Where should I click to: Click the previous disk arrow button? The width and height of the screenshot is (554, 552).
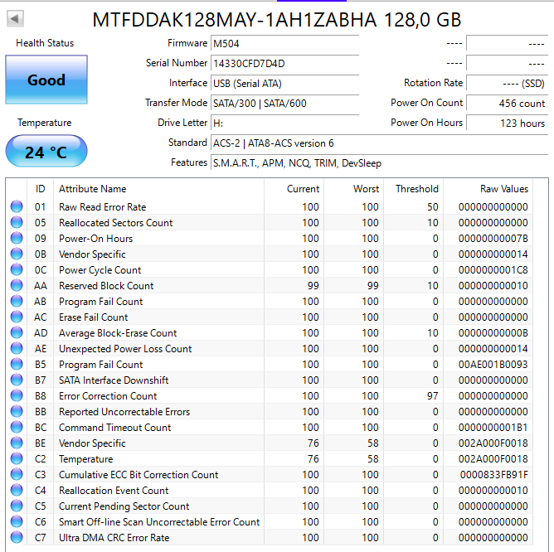coord(15,18)
